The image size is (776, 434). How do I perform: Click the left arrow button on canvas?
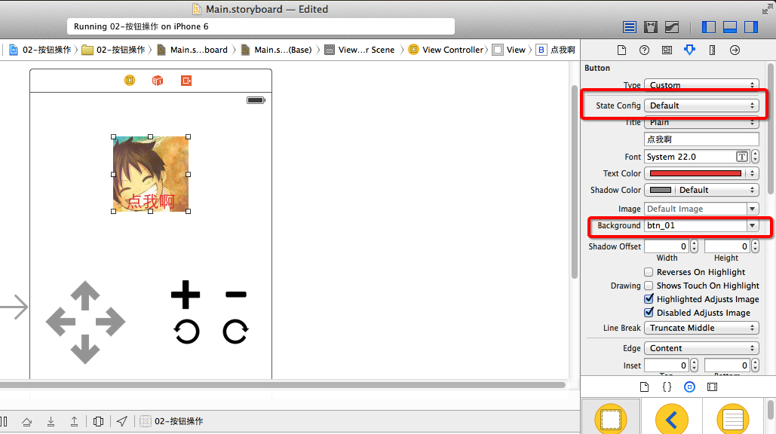[x=60, y=322]
